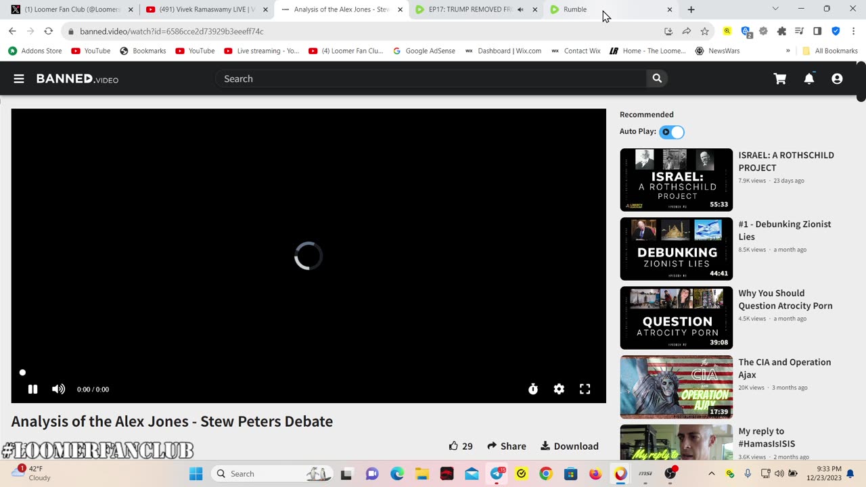Screen dimensions: 866x487
Task: Click the site search field
Action: (x=431, y=79)
